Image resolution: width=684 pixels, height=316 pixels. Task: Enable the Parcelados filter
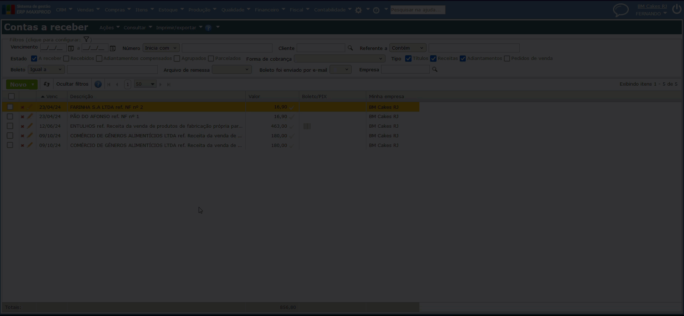[x=211, y=58]
